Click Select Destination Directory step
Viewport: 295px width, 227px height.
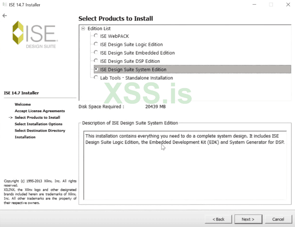click(x=40, y=130)
